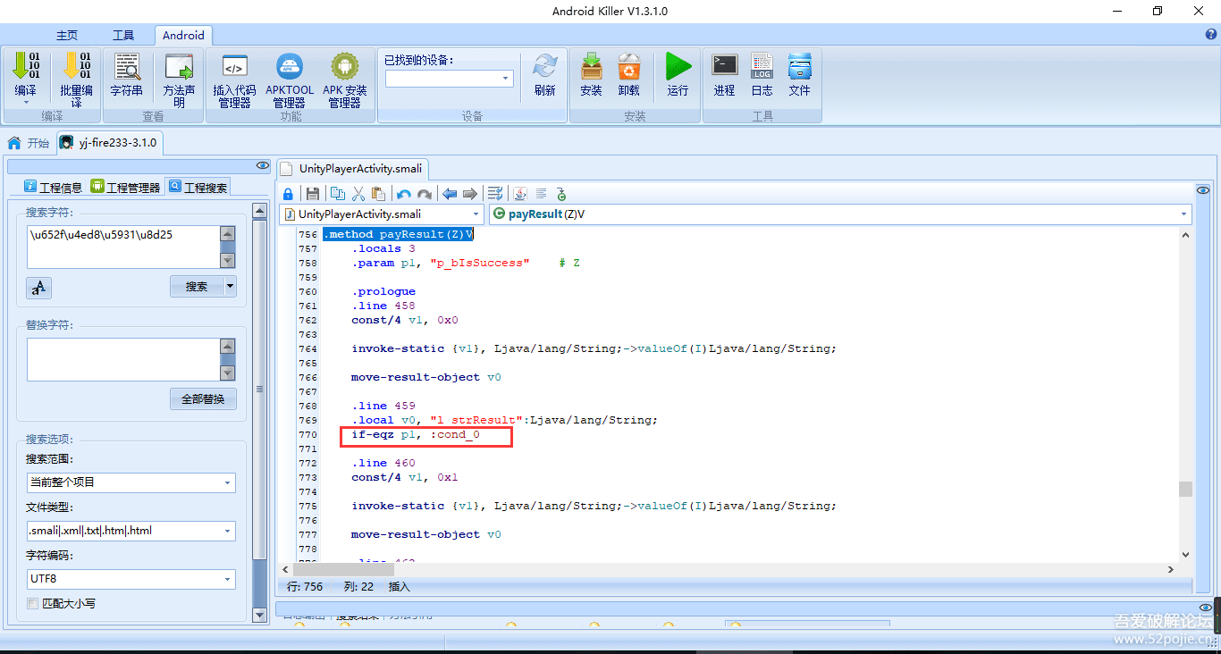Toggle editor panel eye visibility icon
The height and width of the screenshot is (654, 1221).
1205,190
